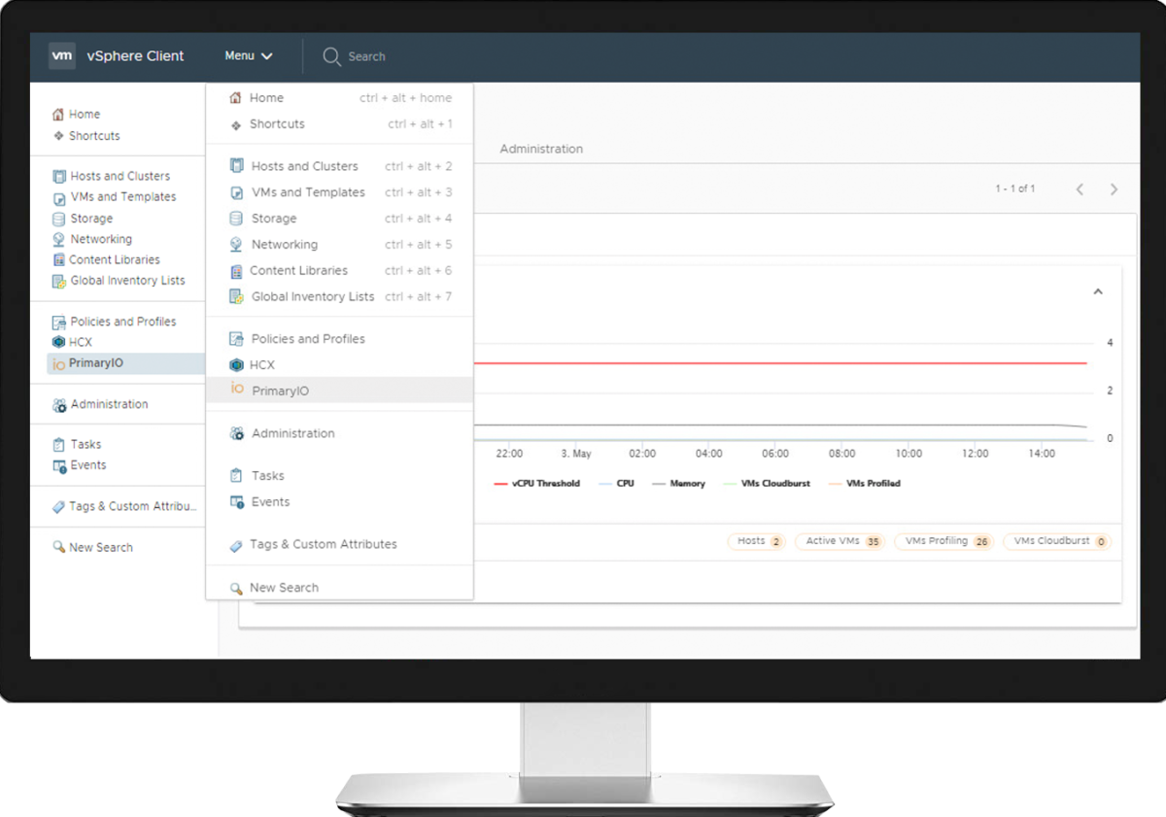Choose Policies and Profiles in the Menu dropdown
Viewport: 1166px width, 817px height.
340,339
